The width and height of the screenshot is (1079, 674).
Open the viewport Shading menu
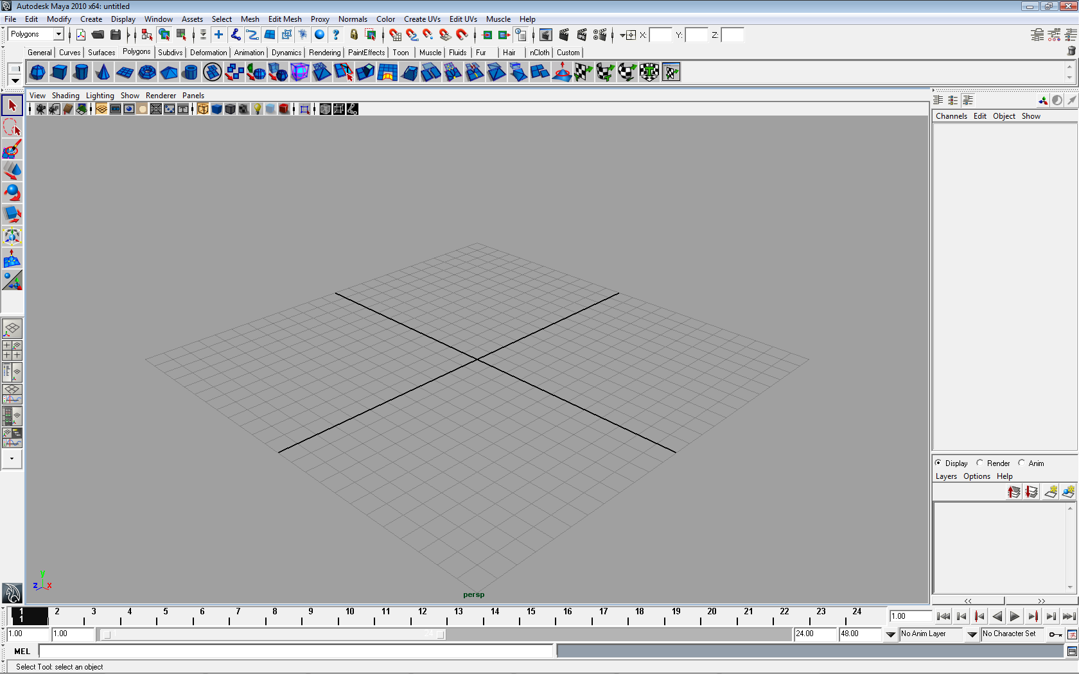[x=66, y=96]
